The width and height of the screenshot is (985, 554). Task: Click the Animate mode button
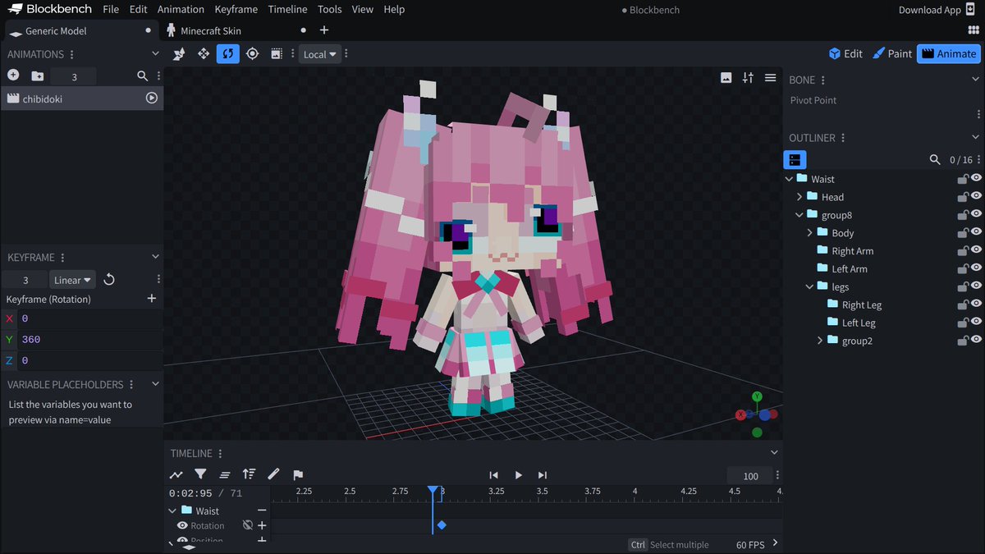pyautogui.click(x=949, y=53)
